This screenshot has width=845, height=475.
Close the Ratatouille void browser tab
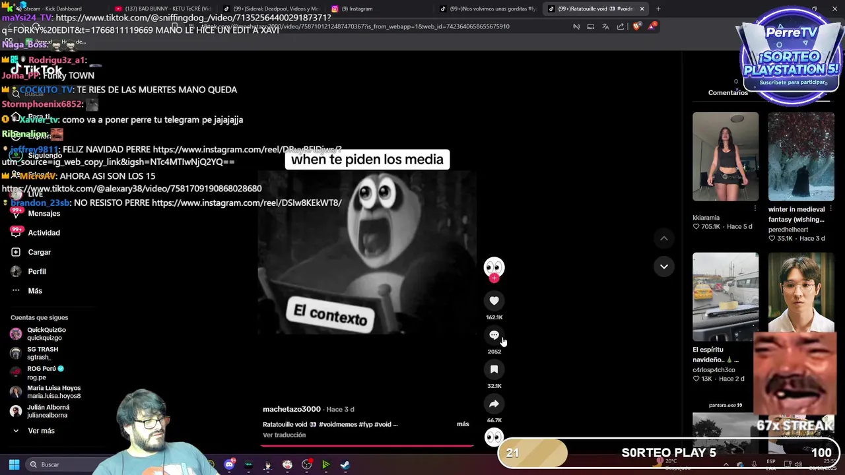pos(642,9)
